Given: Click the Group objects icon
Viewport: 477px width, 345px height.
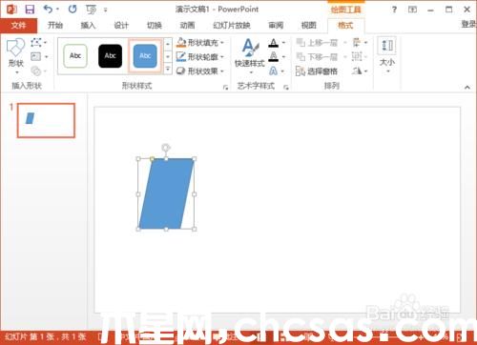Looking at the screenshot, I should pyautogui.click(x=357, y=56).
